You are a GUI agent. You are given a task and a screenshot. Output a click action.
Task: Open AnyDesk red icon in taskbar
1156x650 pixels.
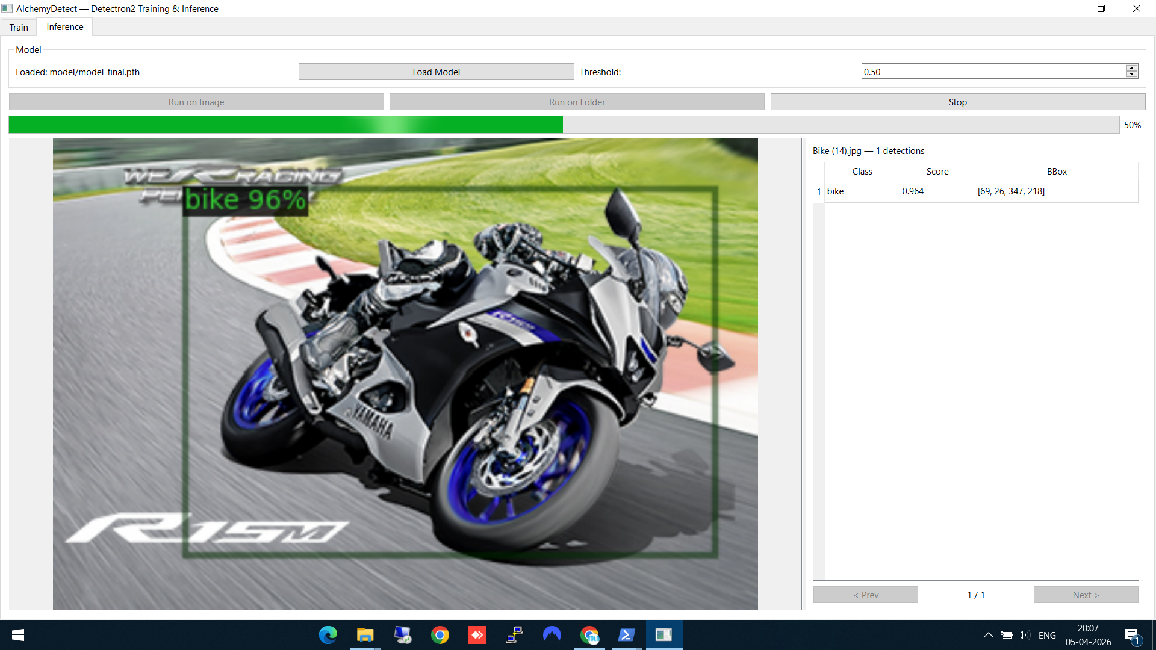477,635
